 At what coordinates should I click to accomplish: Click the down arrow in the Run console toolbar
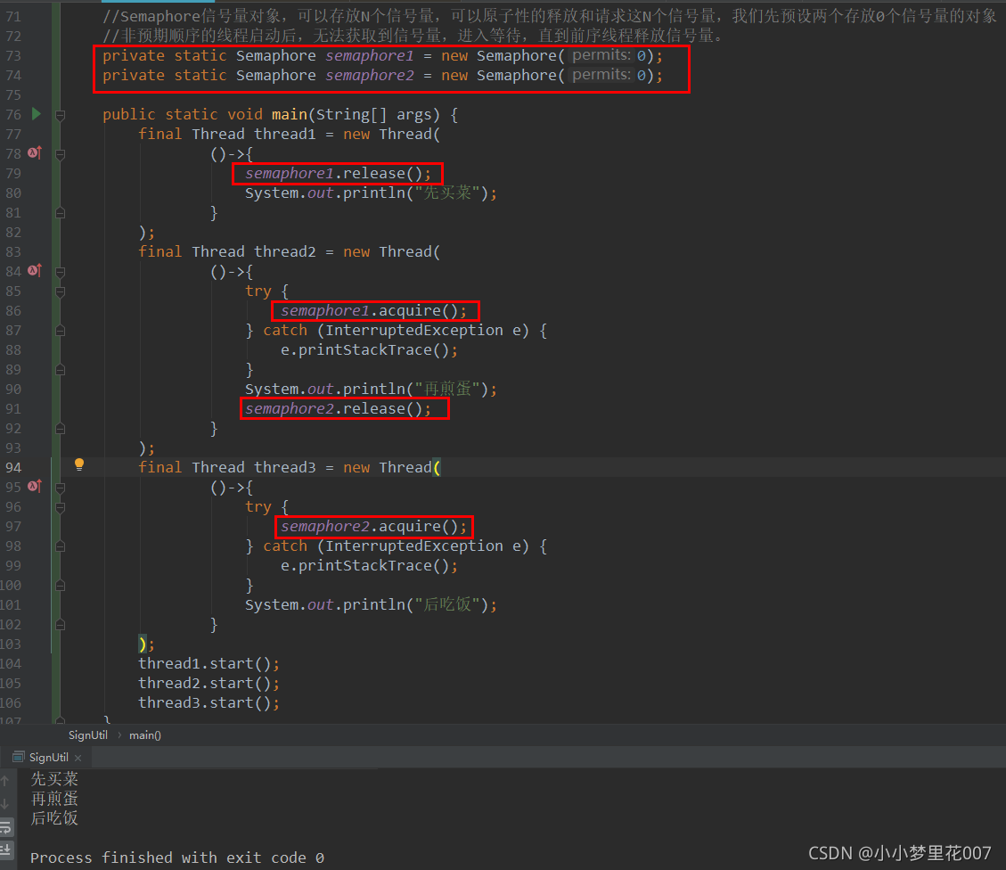(x=5, y=803)
